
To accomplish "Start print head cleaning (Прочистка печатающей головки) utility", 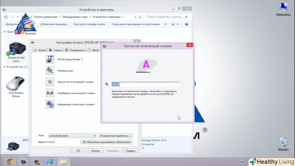I will 50,82.
